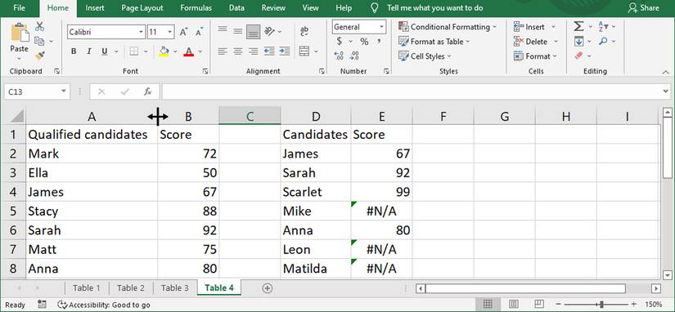Click the zoom slider handle
Viewport: 675px width, 312px height.
[x=601, y=305]
